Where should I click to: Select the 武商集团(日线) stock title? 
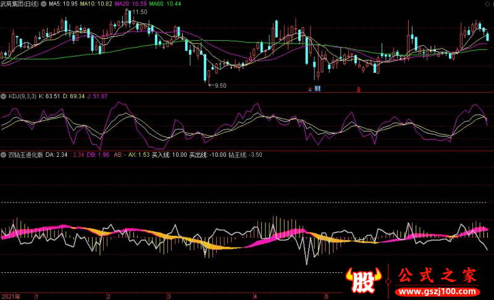[x=20, y=4]
